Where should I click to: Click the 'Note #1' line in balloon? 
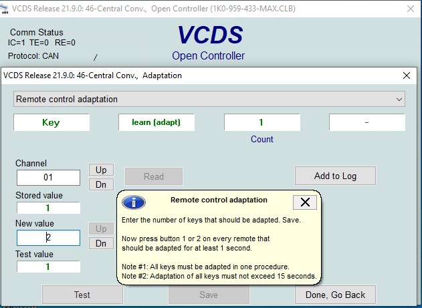click(x=205, y=267)
